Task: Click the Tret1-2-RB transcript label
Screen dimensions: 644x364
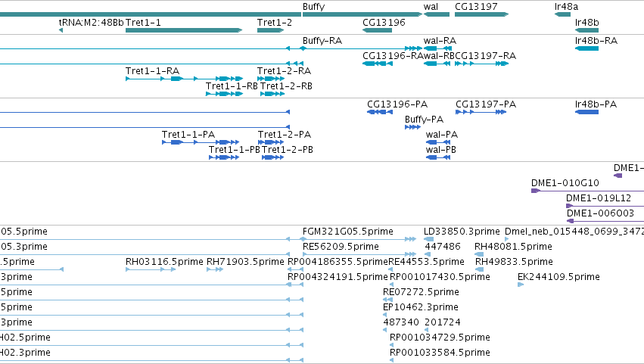Action: pos(286,86)
